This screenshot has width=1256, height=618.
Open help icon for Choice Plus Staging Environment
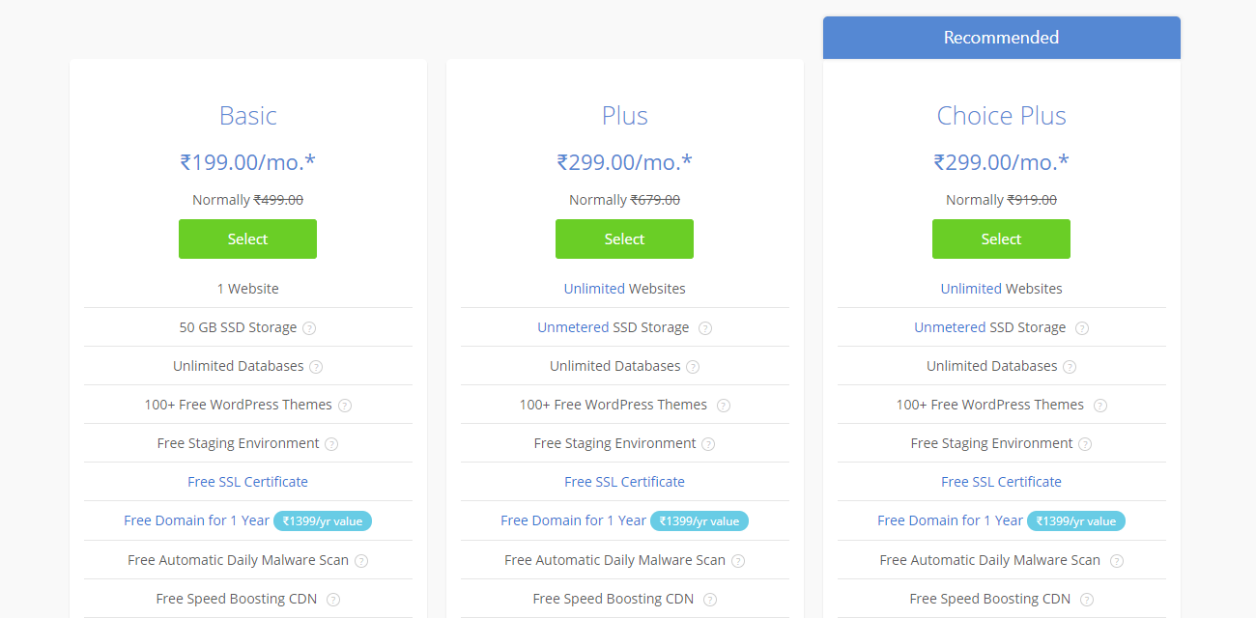1085,444
